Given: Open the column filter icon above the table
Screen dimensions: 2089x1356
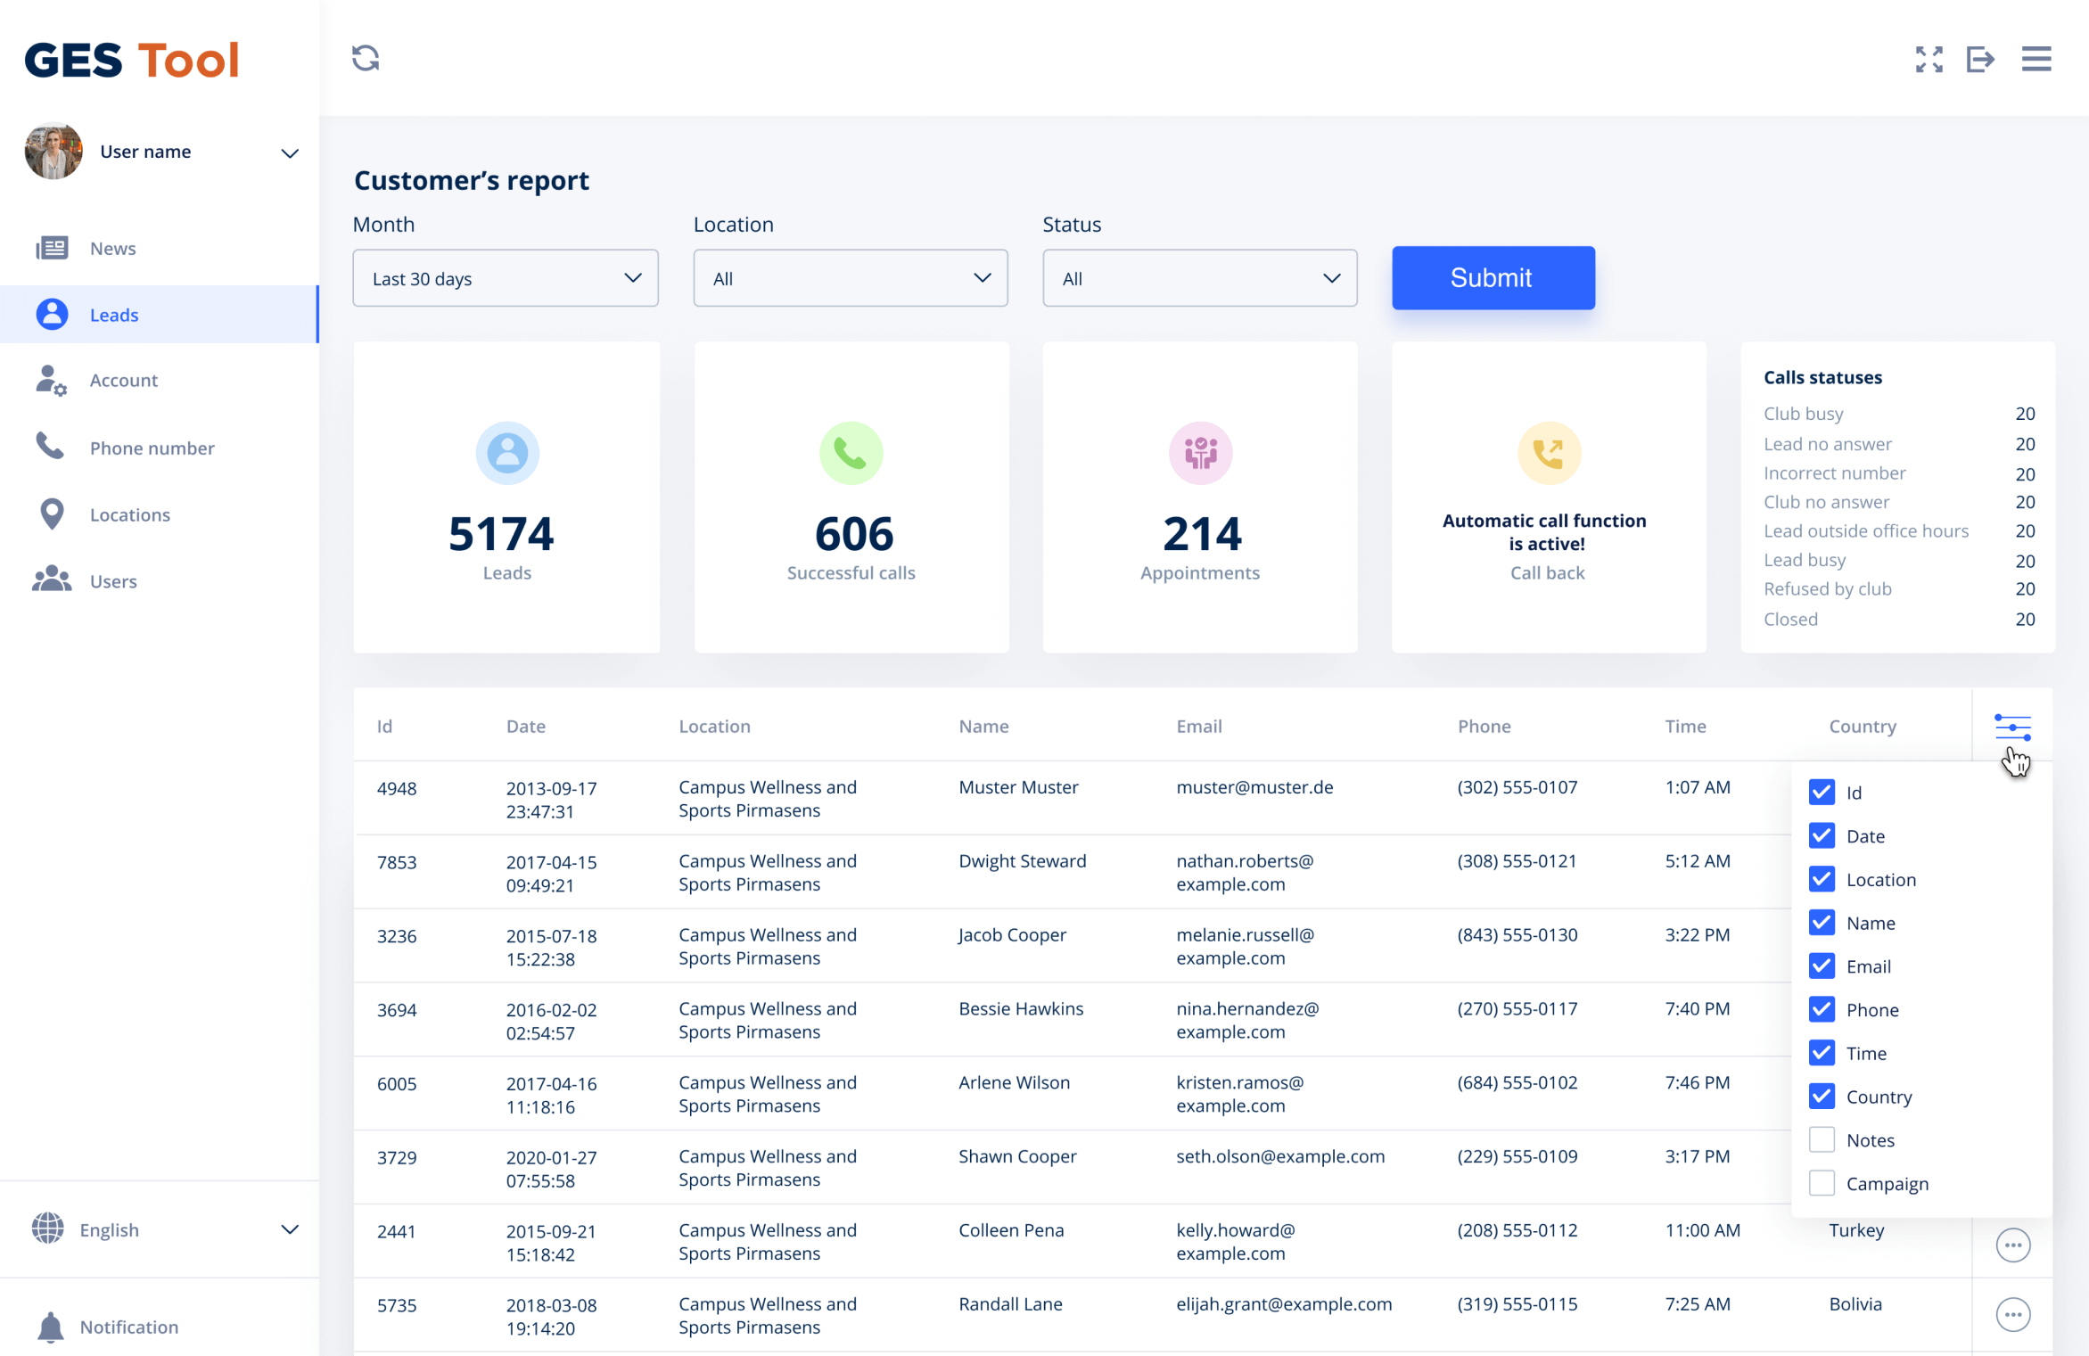Looking at the screenshot, I should [2014, 727].
